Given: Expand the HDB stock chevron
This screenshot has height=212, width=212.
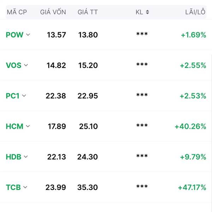Looking at the screenshot, I should point(26,157).
